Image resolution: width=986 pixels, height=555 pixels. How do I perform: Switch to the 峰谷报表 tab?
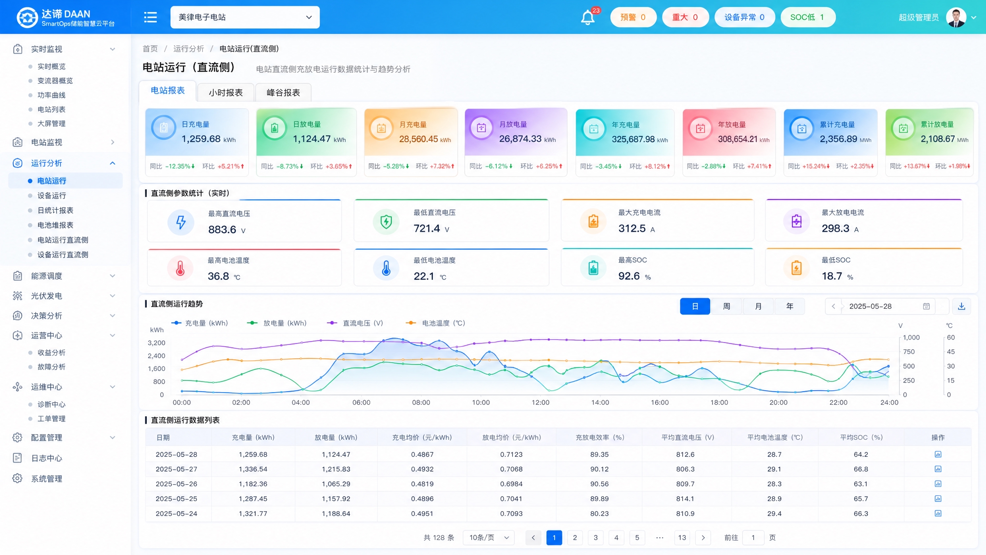(x=283, y=92)
